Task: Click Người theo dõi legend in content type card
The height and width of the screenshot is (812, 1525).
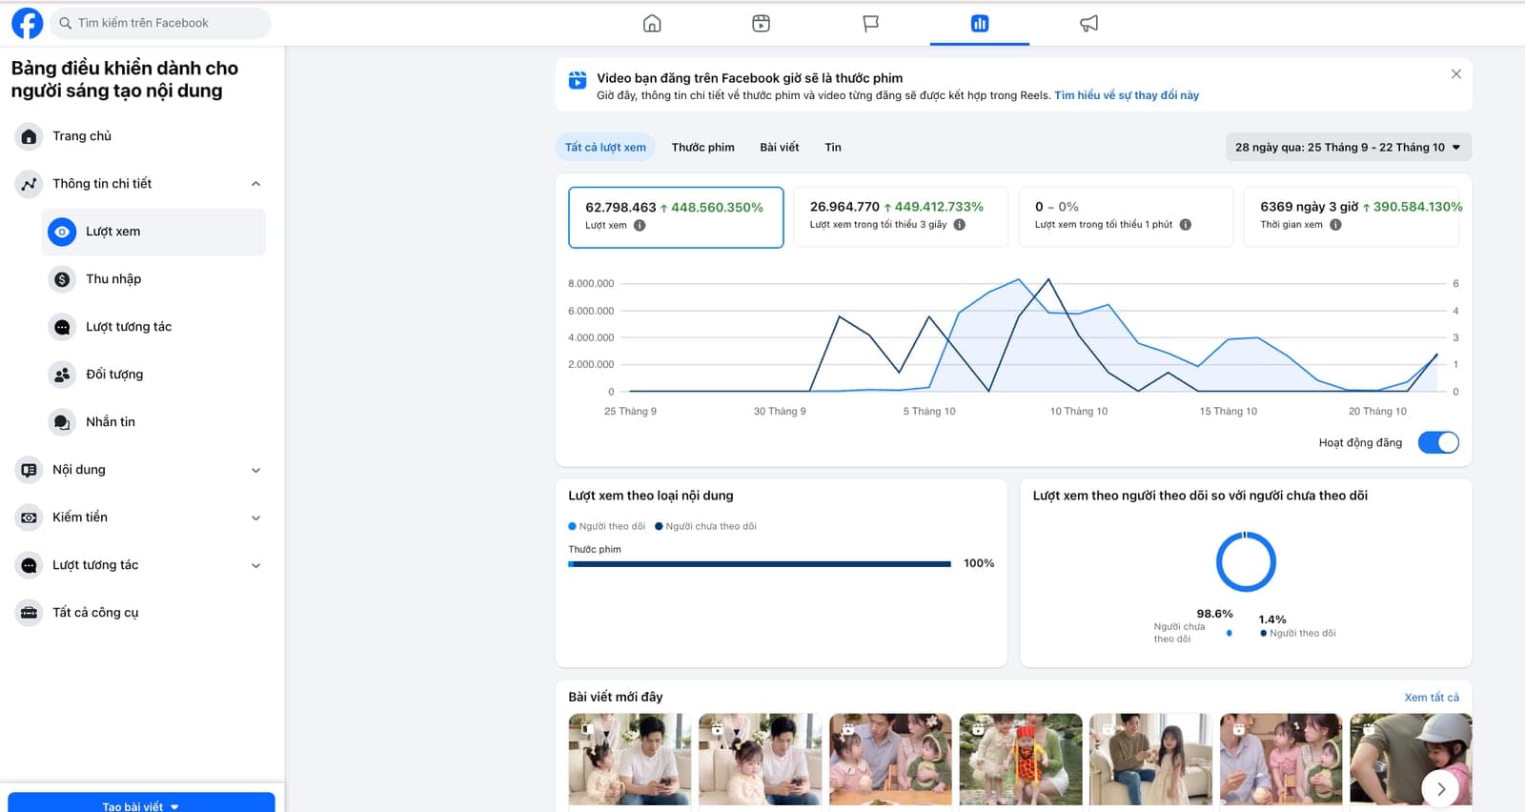Action: pyautogui.click(x=607, y=526)
